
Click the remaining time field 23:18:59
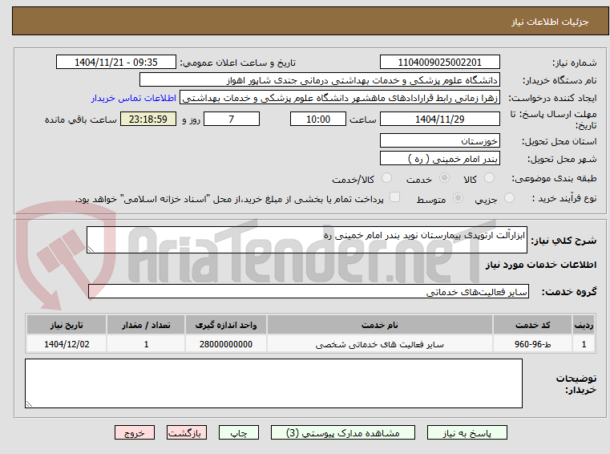(x=147, y=119)
